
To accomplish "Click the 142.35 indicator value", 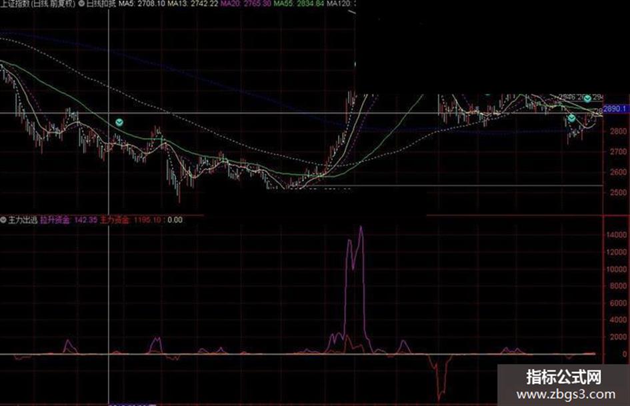I will point(85,220).
